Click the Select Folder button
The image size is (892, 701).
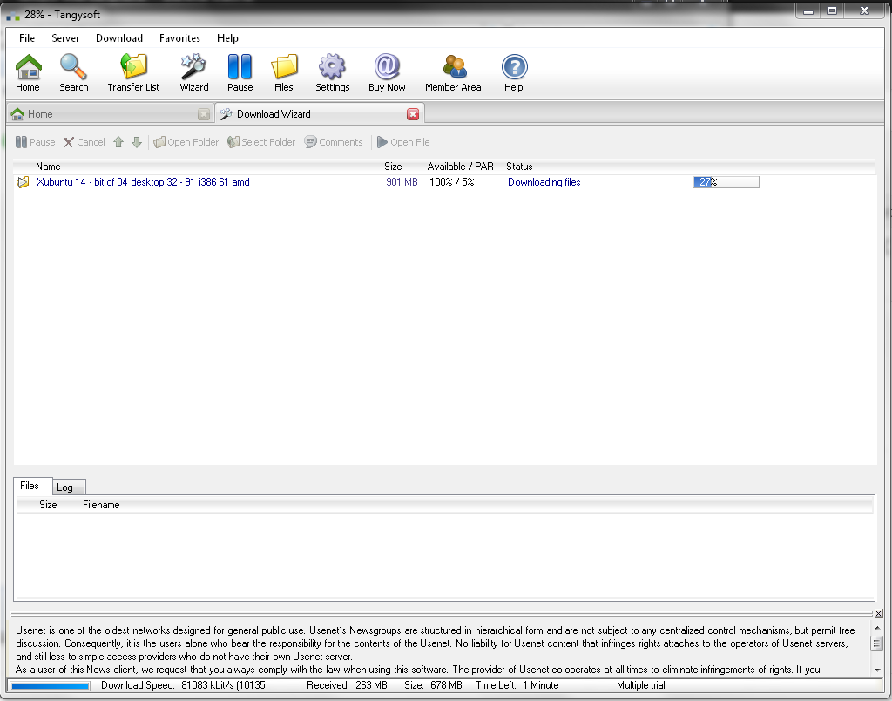click(x=261, y=142)
